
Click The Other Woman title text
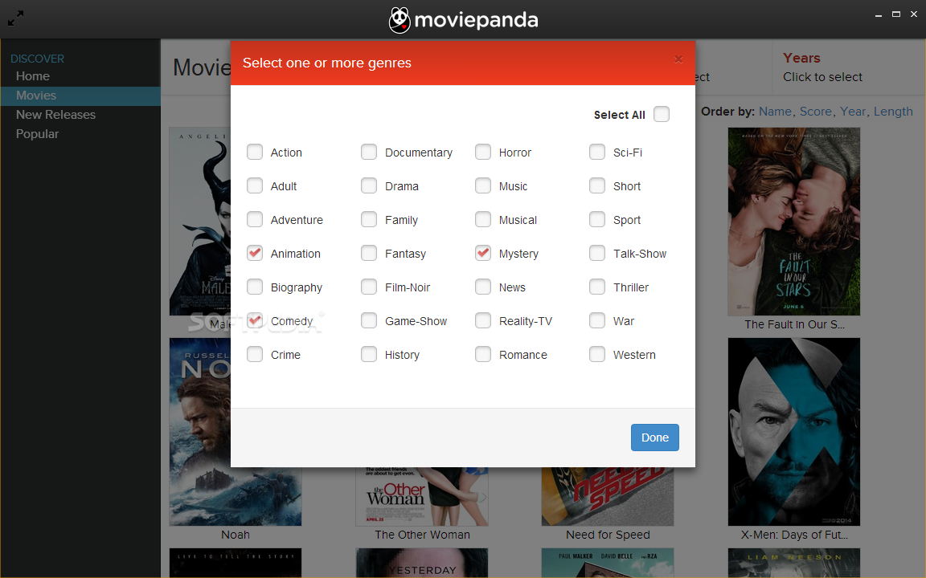click(x=422, y=535)
